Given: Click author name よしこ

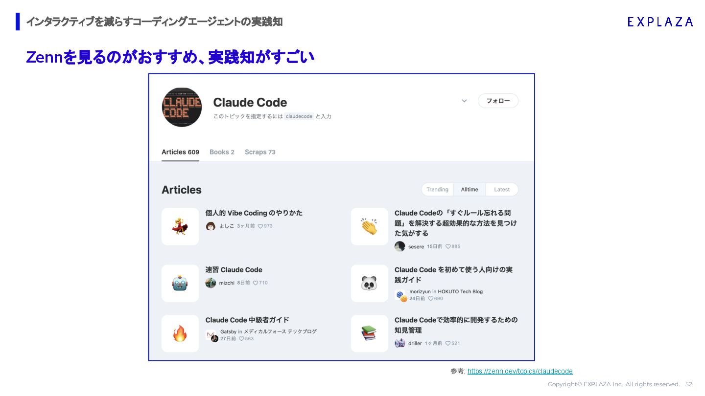Looking at the screenshot, I should (227, 226).
